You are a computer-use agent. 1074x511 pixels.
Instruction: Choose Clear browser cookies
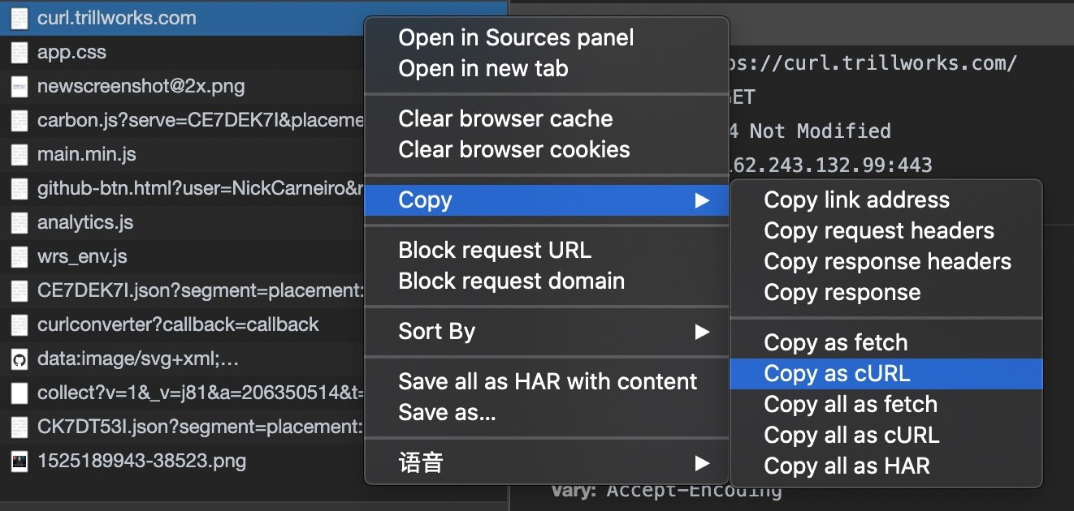tap(513, 150)
